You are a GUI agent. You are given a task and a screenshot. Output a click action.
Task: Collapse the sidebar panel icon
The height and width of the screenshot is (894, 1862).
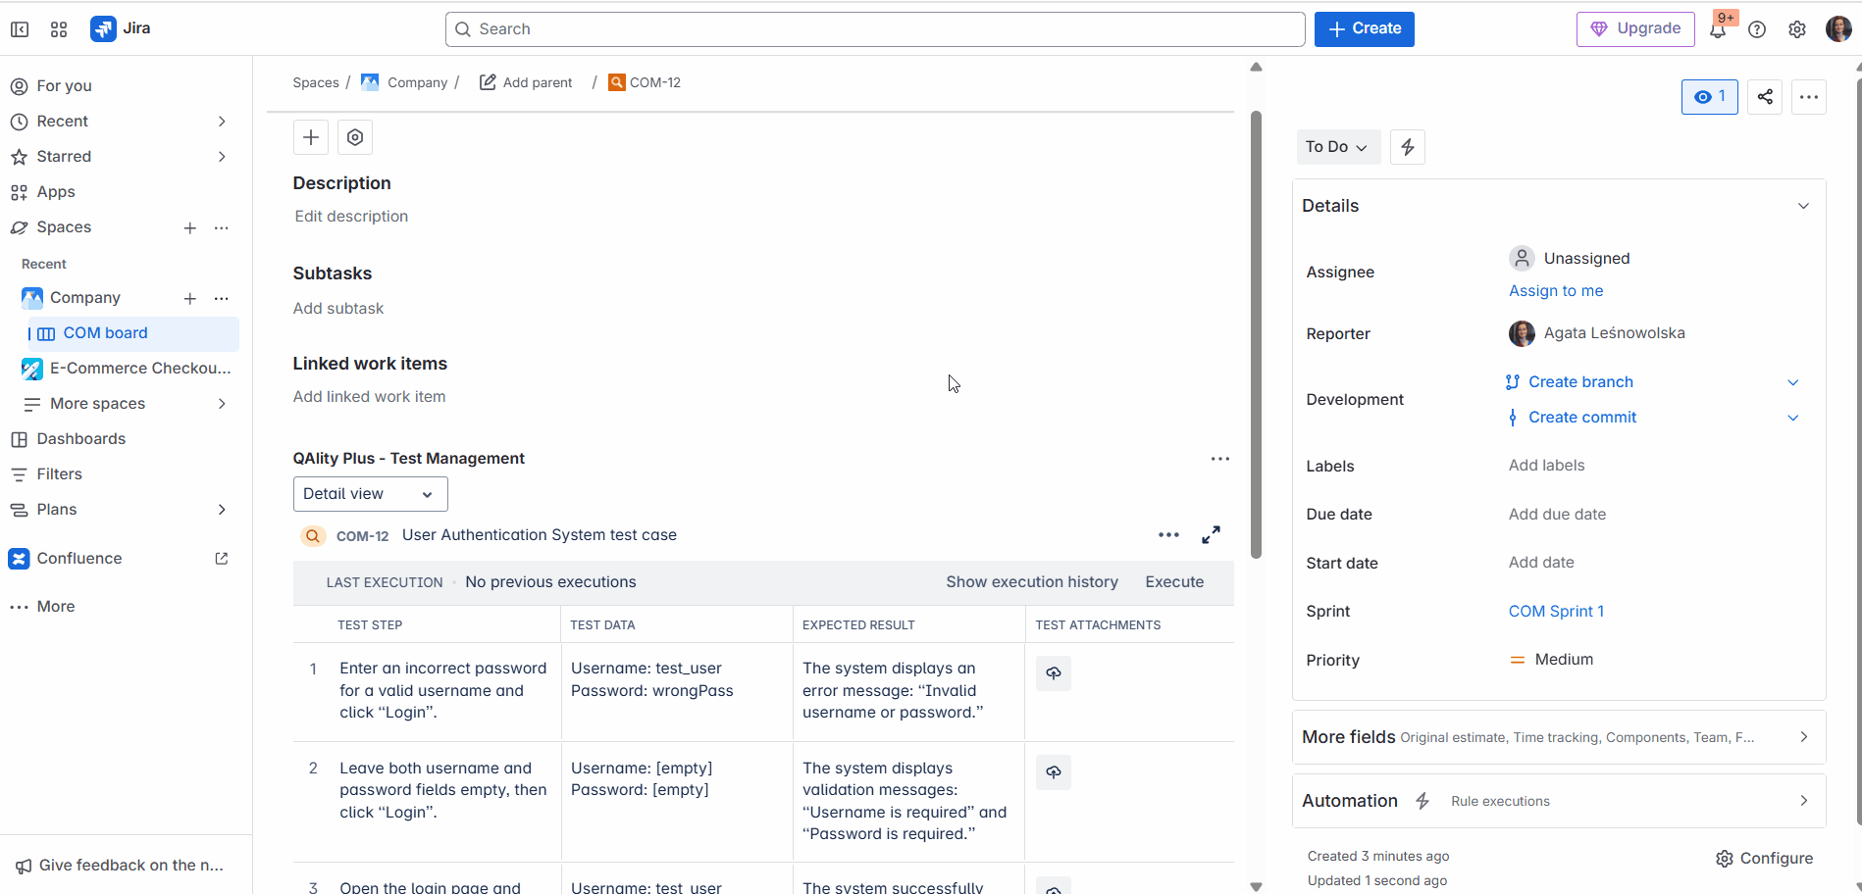tap(20, 29)
